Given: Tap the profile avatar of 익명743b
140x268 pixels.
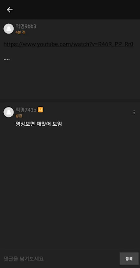Looking at the screenshot, I should 9,112.
